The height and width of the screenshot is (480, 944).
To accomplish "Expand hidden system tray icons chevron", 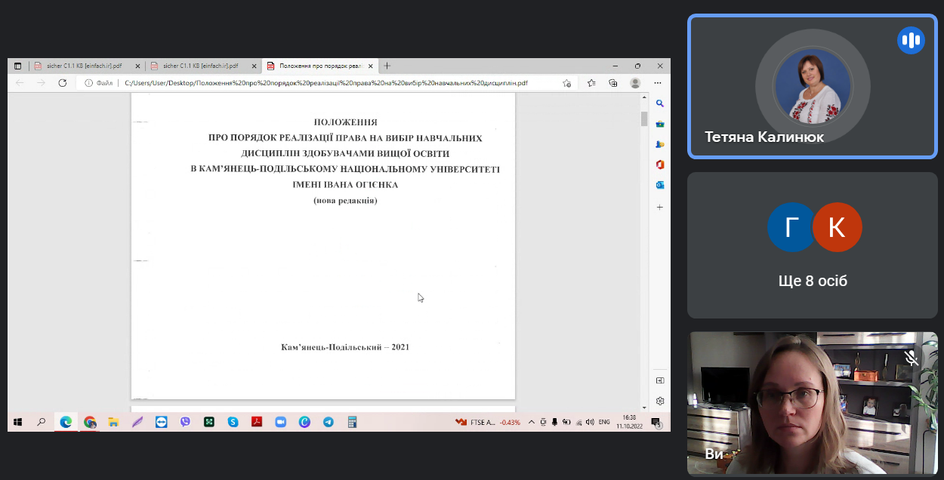I will point(532,423).
